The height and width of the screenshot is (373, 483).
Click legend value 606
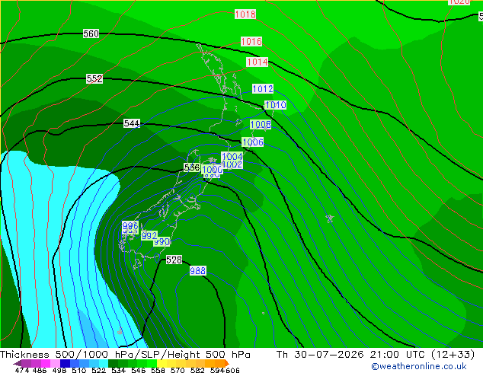click(232, 370)
